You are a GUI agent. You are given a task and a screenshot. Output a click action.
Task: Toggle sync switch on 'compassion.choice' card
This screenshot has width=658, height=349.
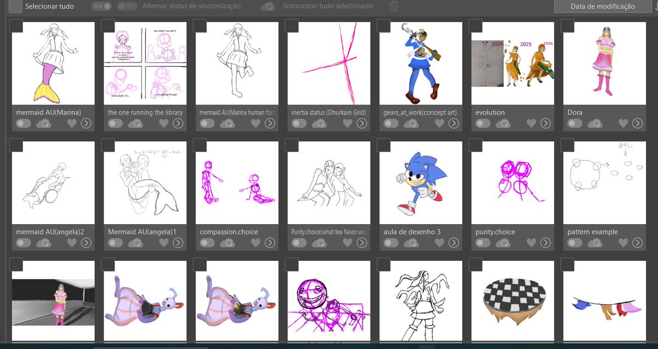207,243
